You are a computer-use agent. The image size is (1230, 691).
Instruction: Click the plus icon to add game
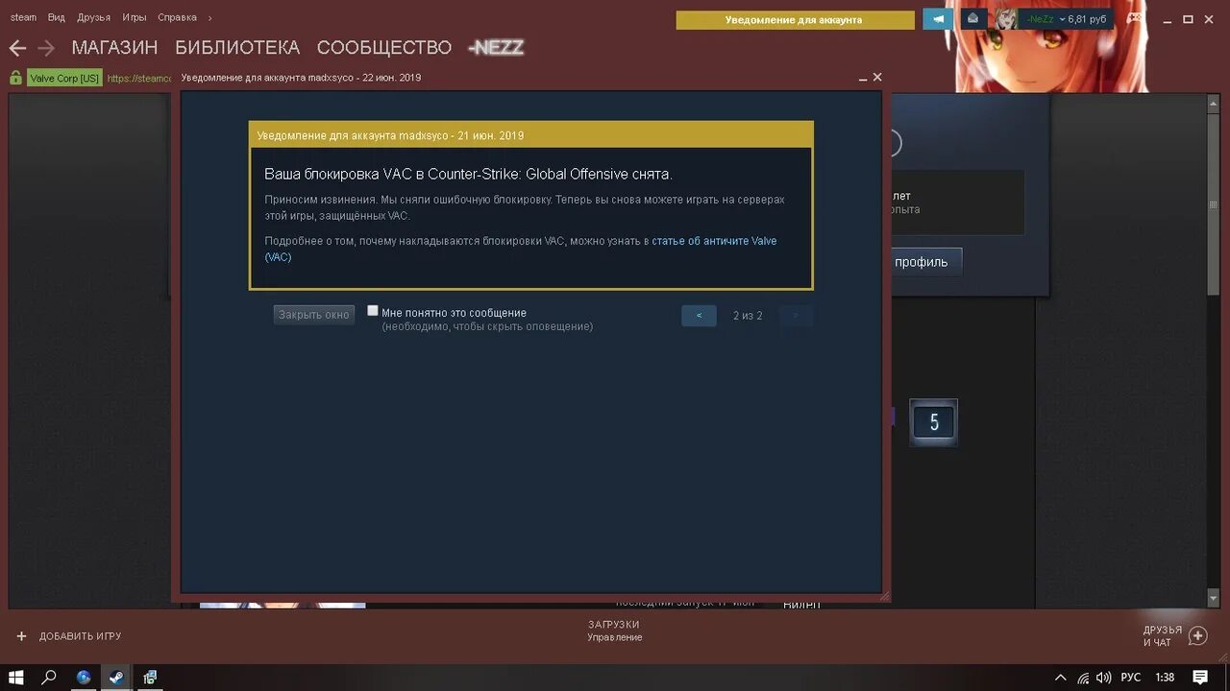tap(21, 636)
